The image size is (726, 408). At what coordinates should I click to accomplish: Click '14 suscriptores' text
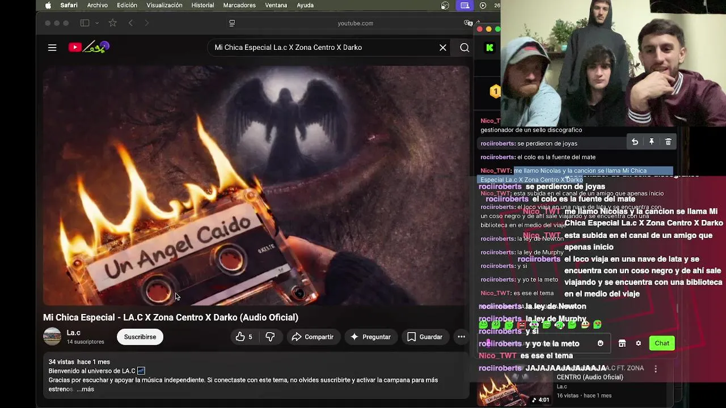tap(86, 342)
